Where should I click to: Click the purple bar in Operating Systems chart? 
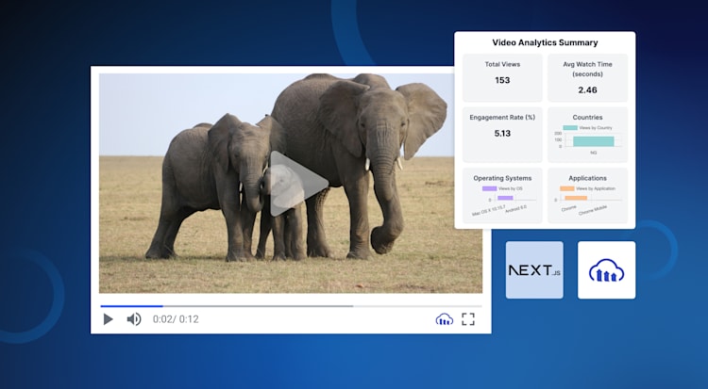(505, 198)
